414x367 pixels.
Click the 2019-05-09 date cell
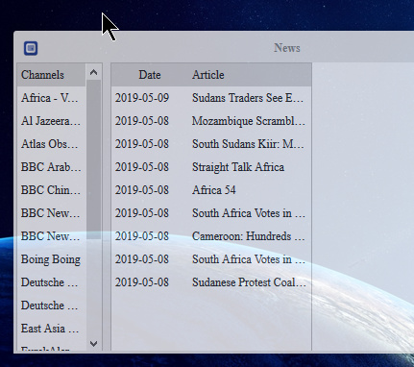pos(142,98)
